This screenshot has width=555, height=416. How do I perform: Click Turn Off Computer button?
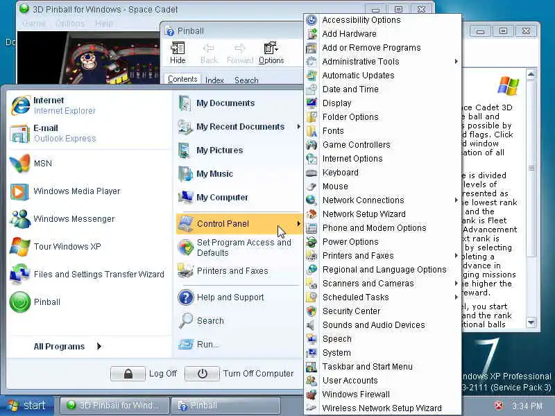(202, 374)
